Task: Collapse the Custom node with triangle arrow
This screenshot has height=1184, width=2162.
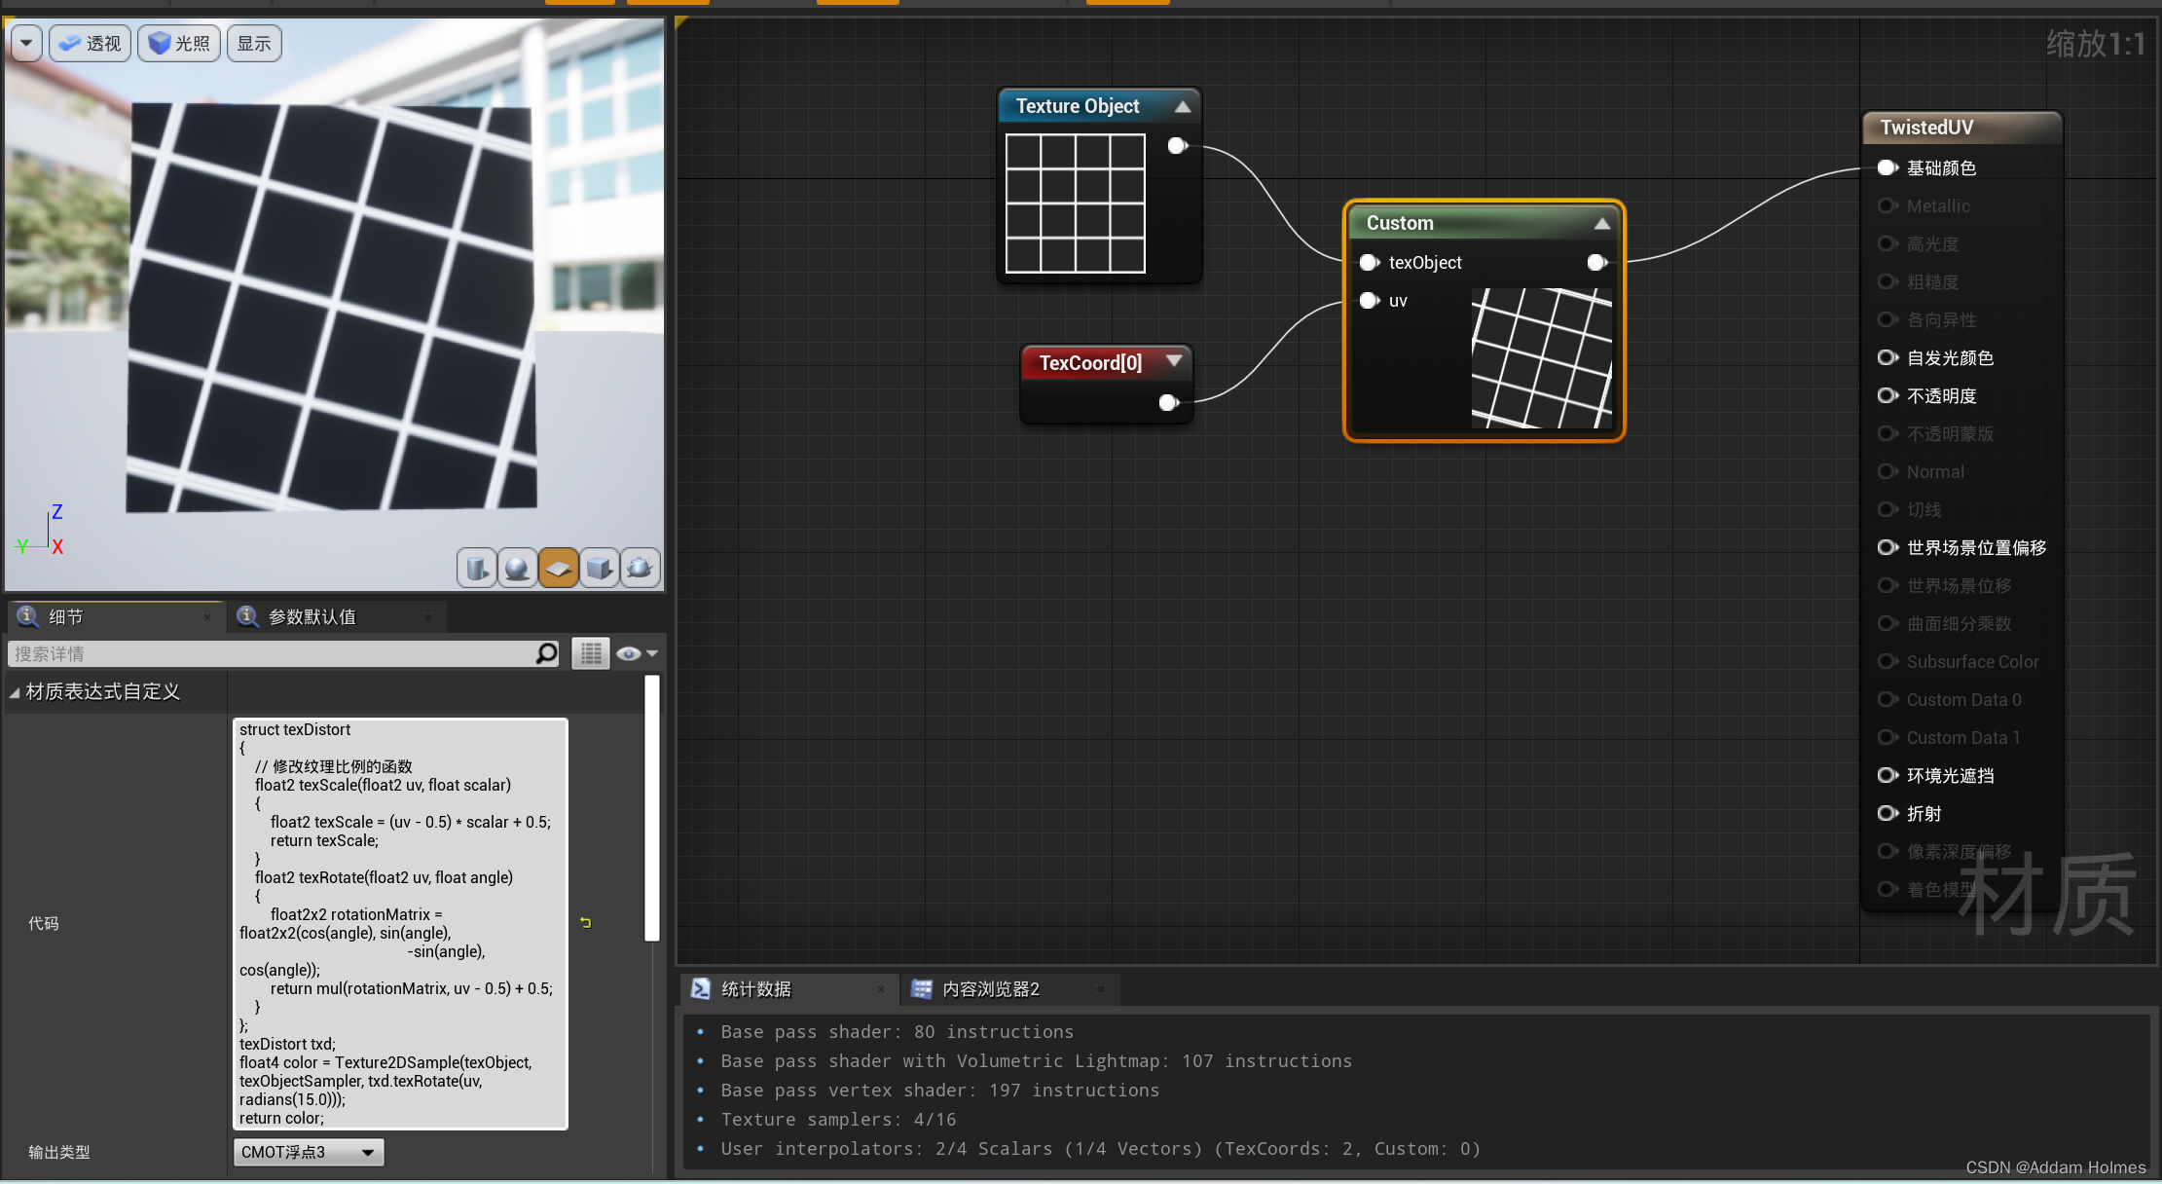Action: [x=1601, y=224]
